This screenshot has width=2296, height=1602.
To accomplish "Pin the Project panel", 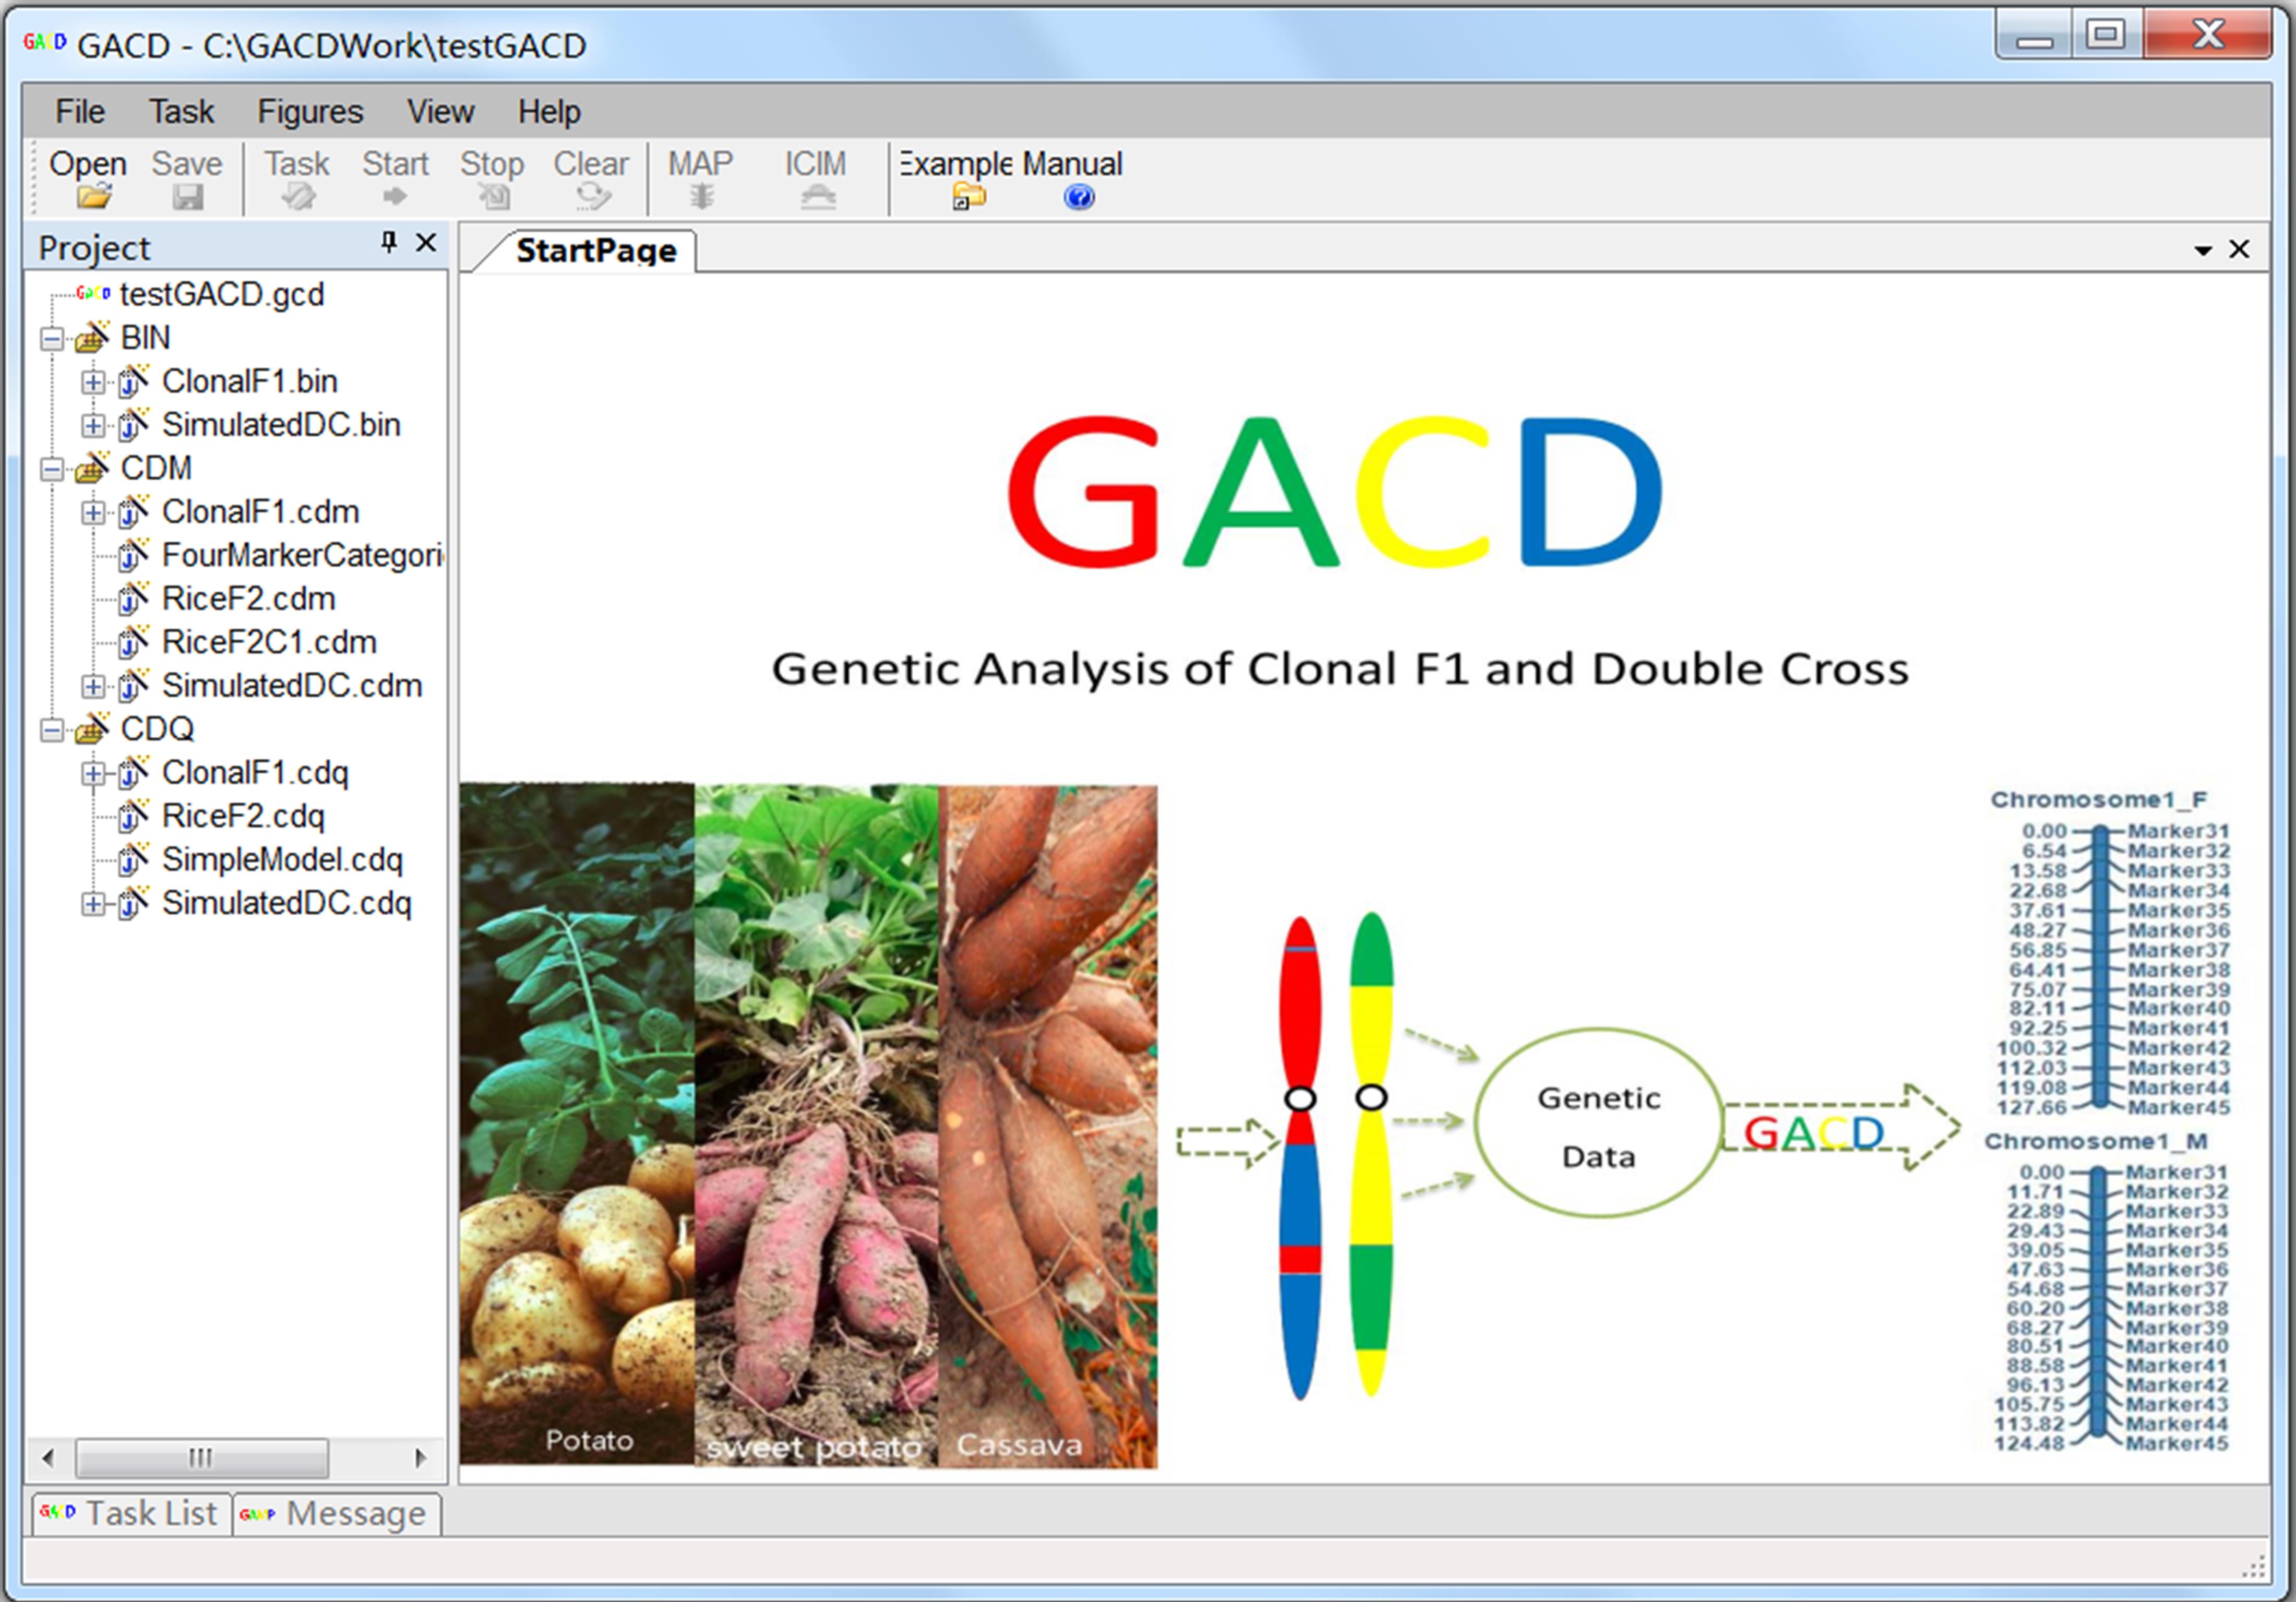I will click(x=388, y=243).
